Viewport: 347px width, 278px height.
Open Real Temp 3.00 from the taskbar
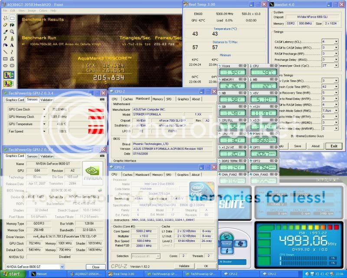tap(127, 274)
